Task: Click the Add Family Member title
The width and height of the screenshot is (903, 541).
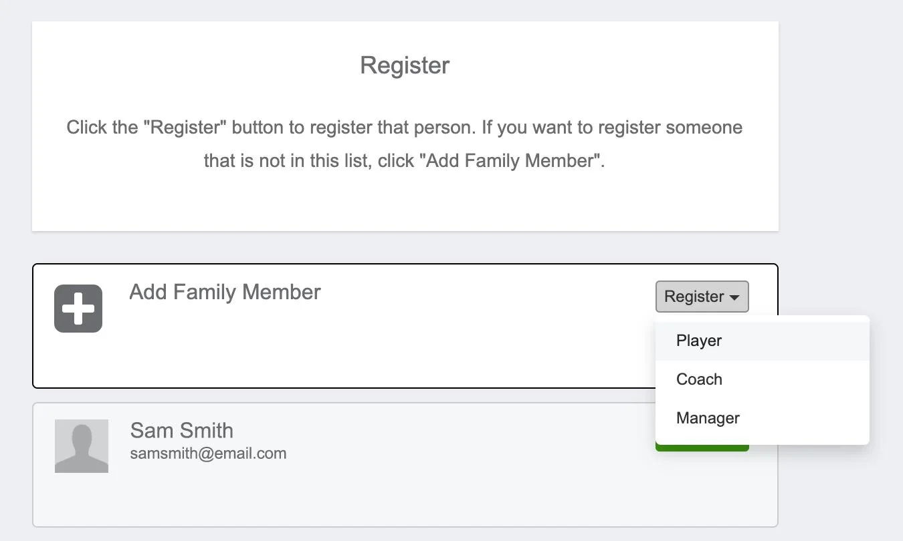Action: [x=225, y=293]
